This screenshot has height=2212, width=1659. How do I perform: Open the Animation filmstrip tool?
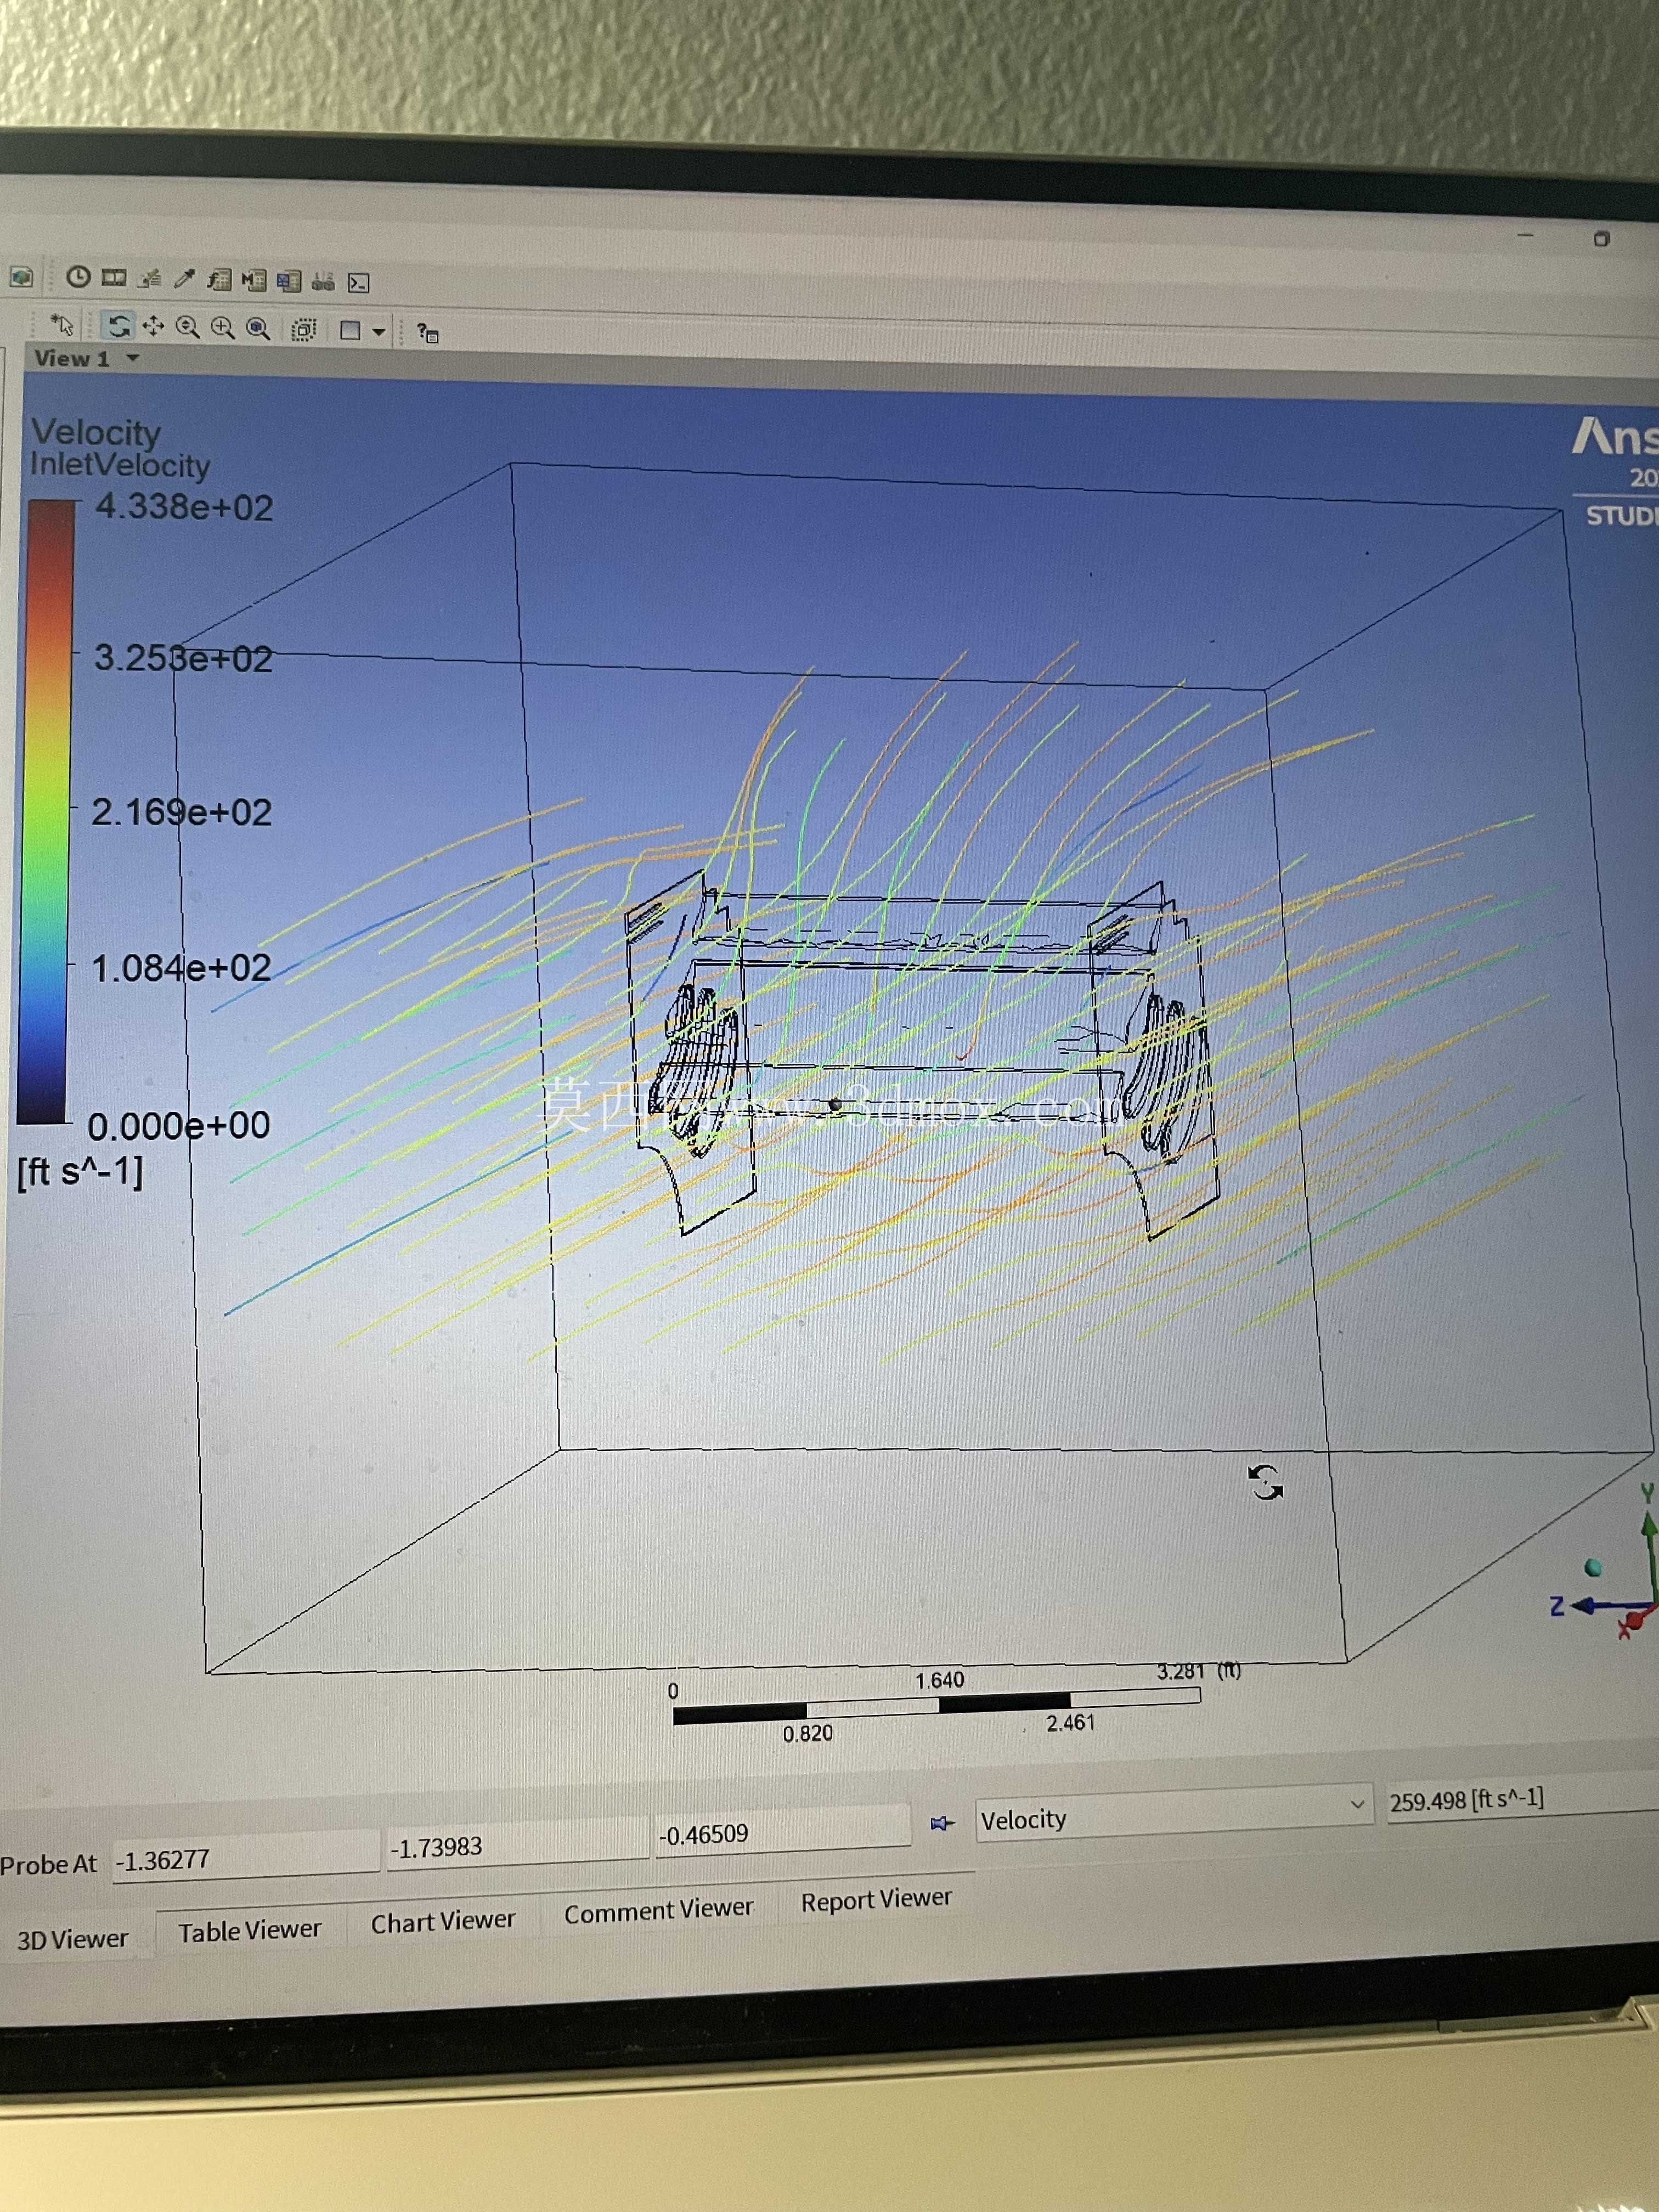click(x=115, y=278)
